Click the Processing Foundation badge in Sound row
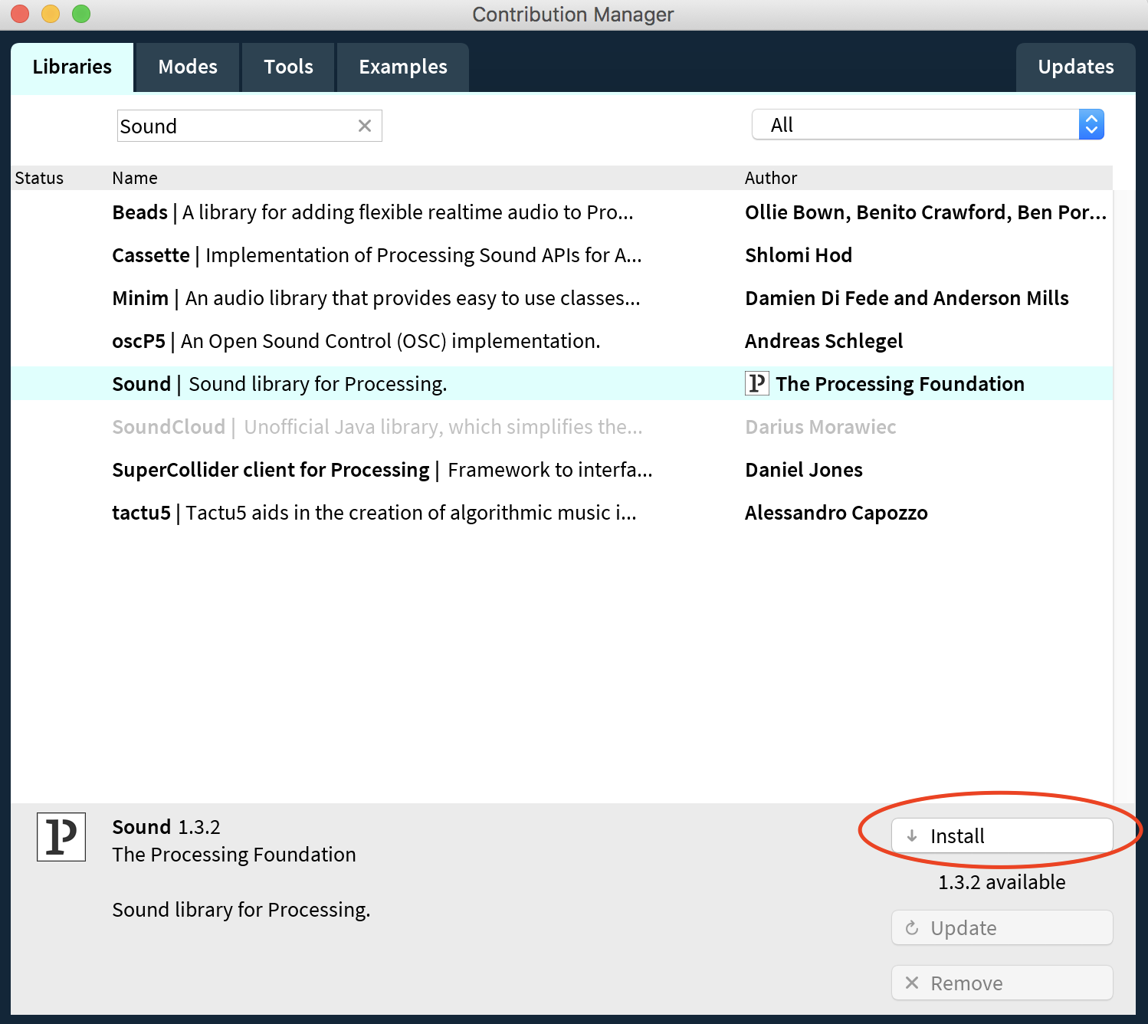The image size is (1148, 1024). [756, 383]
